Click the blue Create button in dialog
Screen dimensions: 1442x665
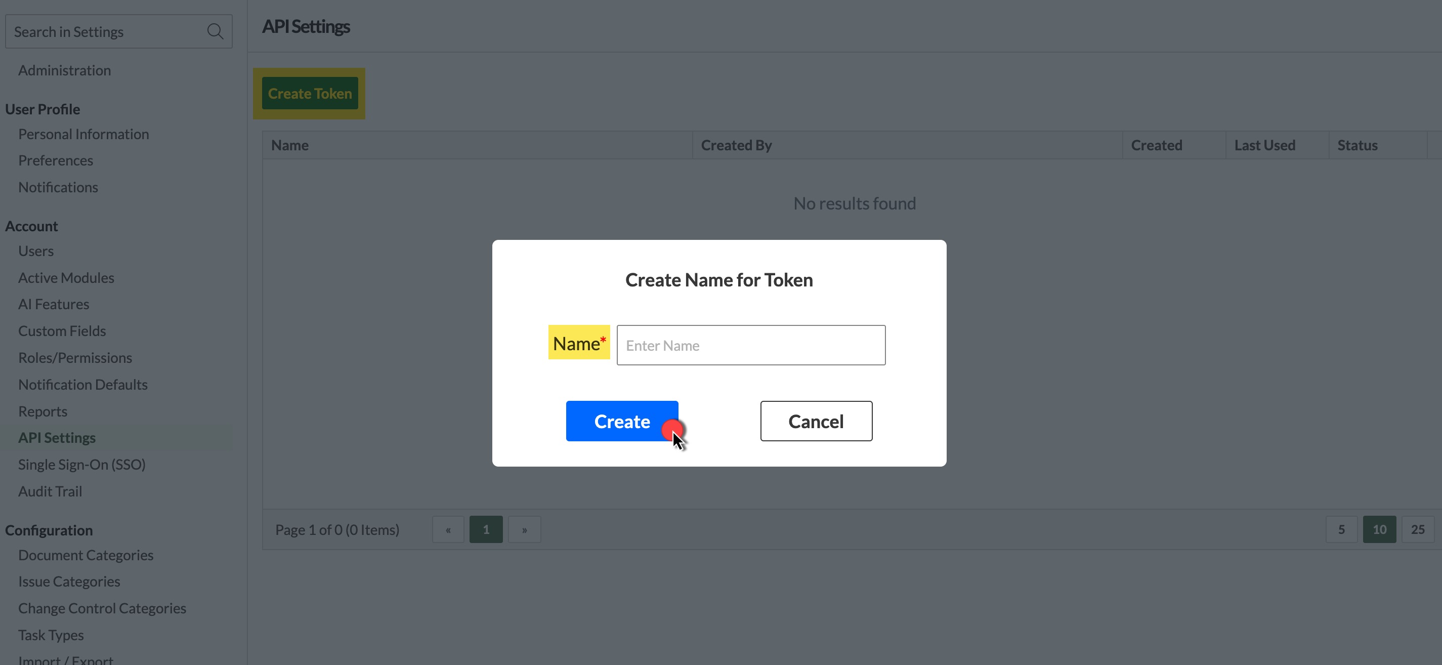[622, 421]
